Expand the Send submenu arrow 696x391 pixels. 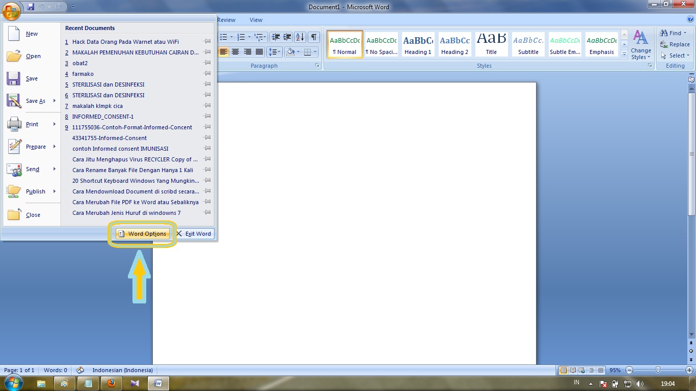click(x=55, y=169)
